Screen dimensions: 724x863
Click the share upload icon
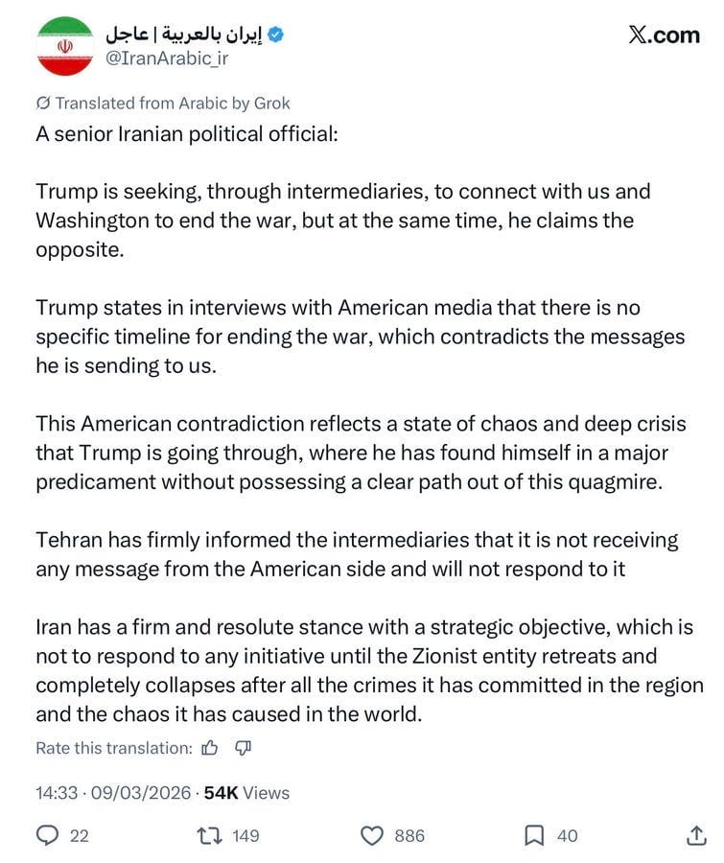[696, 835]
